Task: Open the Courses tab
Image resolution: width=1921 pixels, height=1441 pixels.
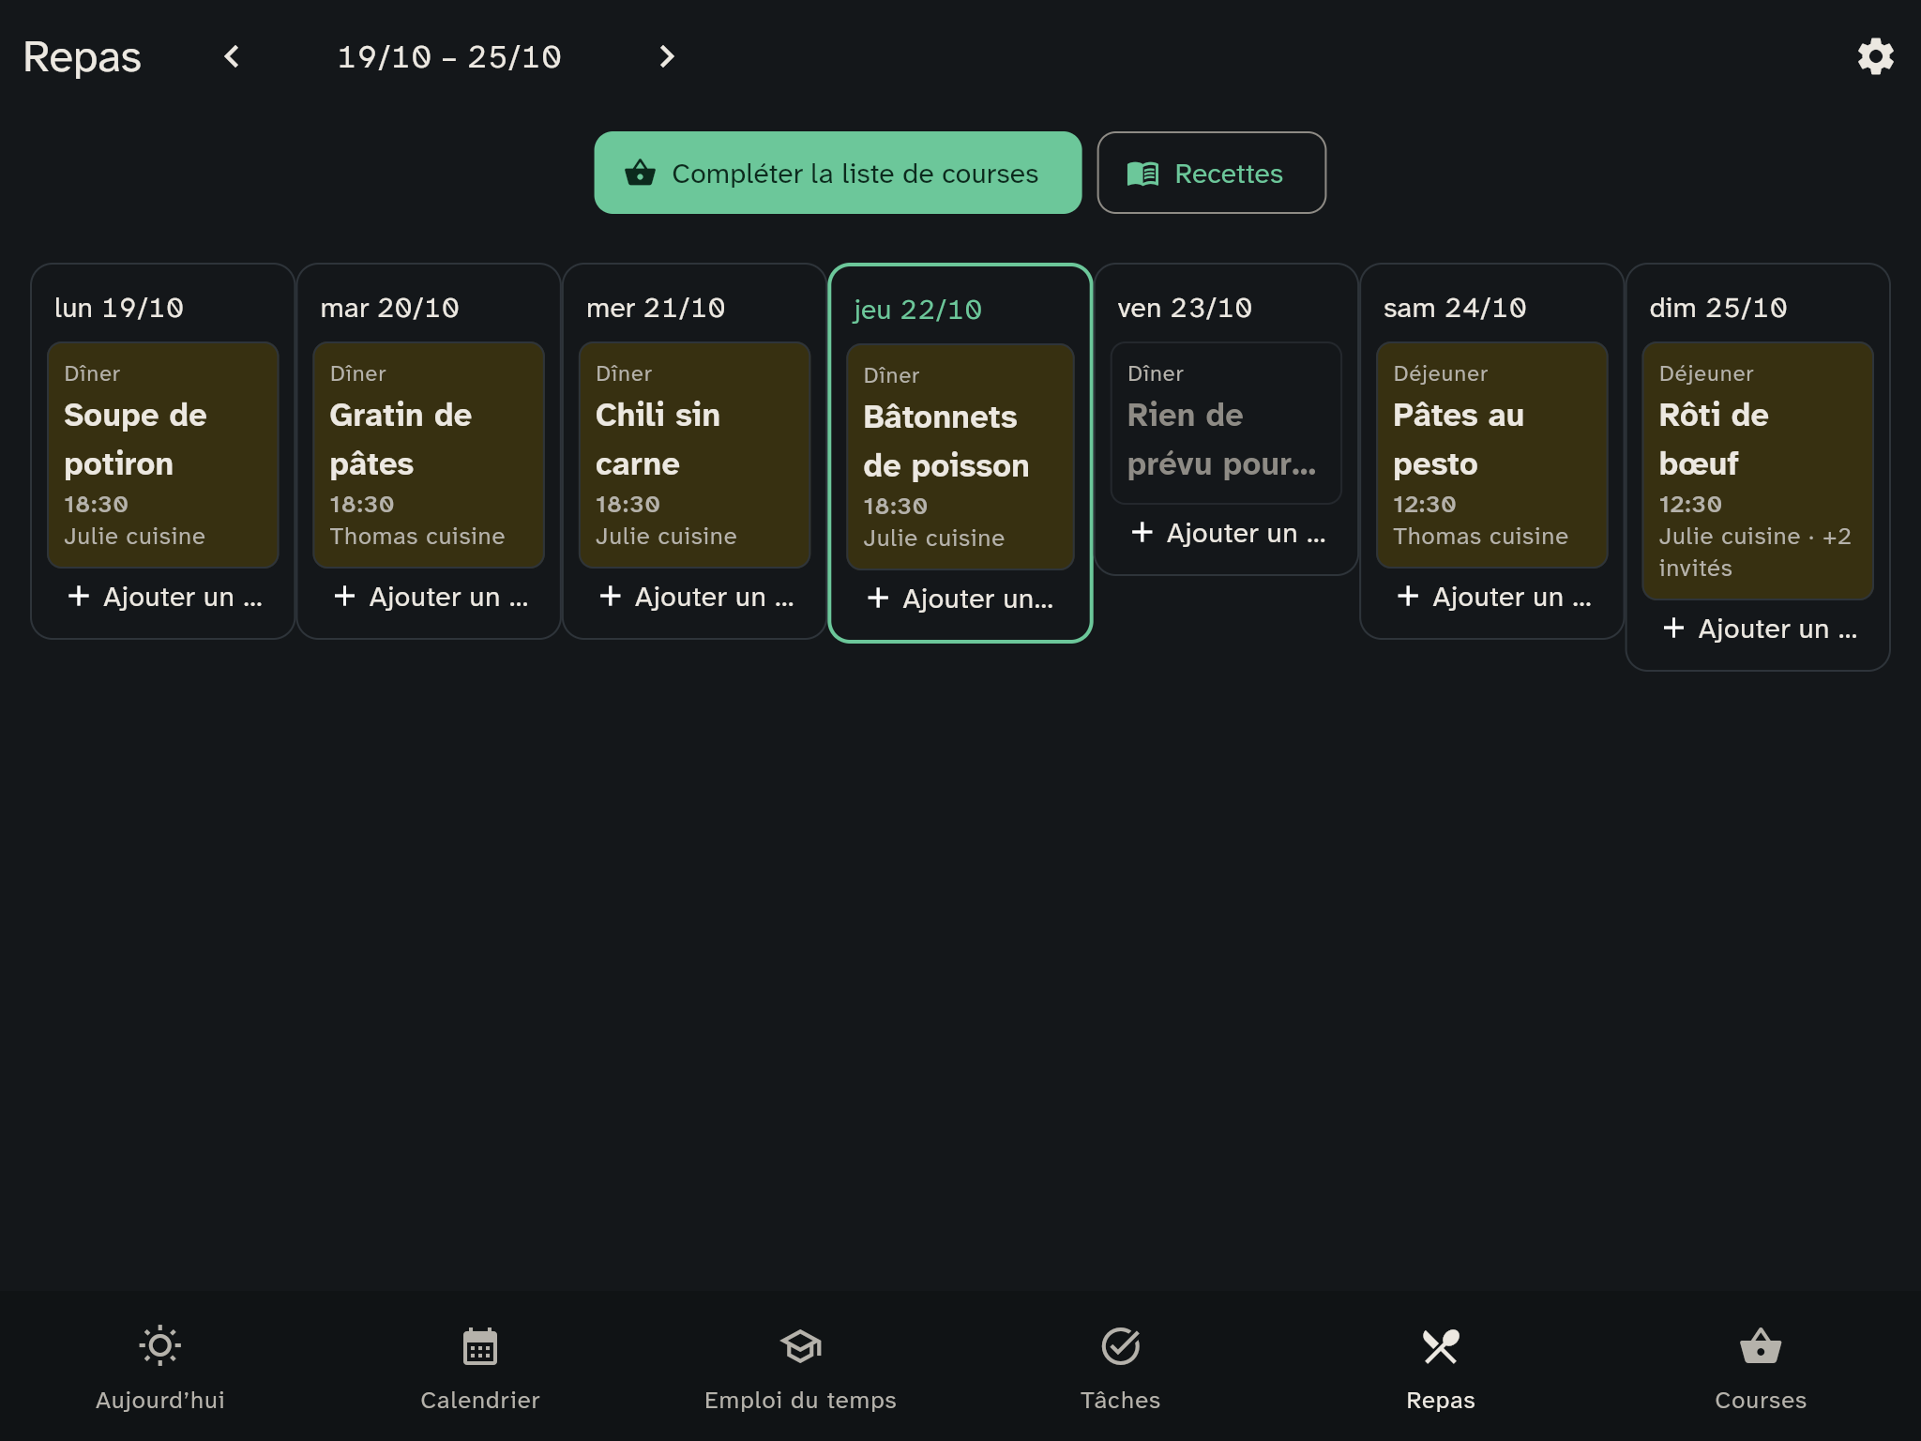Action: pos(1761,1367)
